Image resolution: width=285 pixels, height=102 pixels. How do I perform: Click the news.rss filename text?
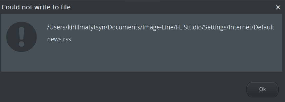click(x=59, y=39)
